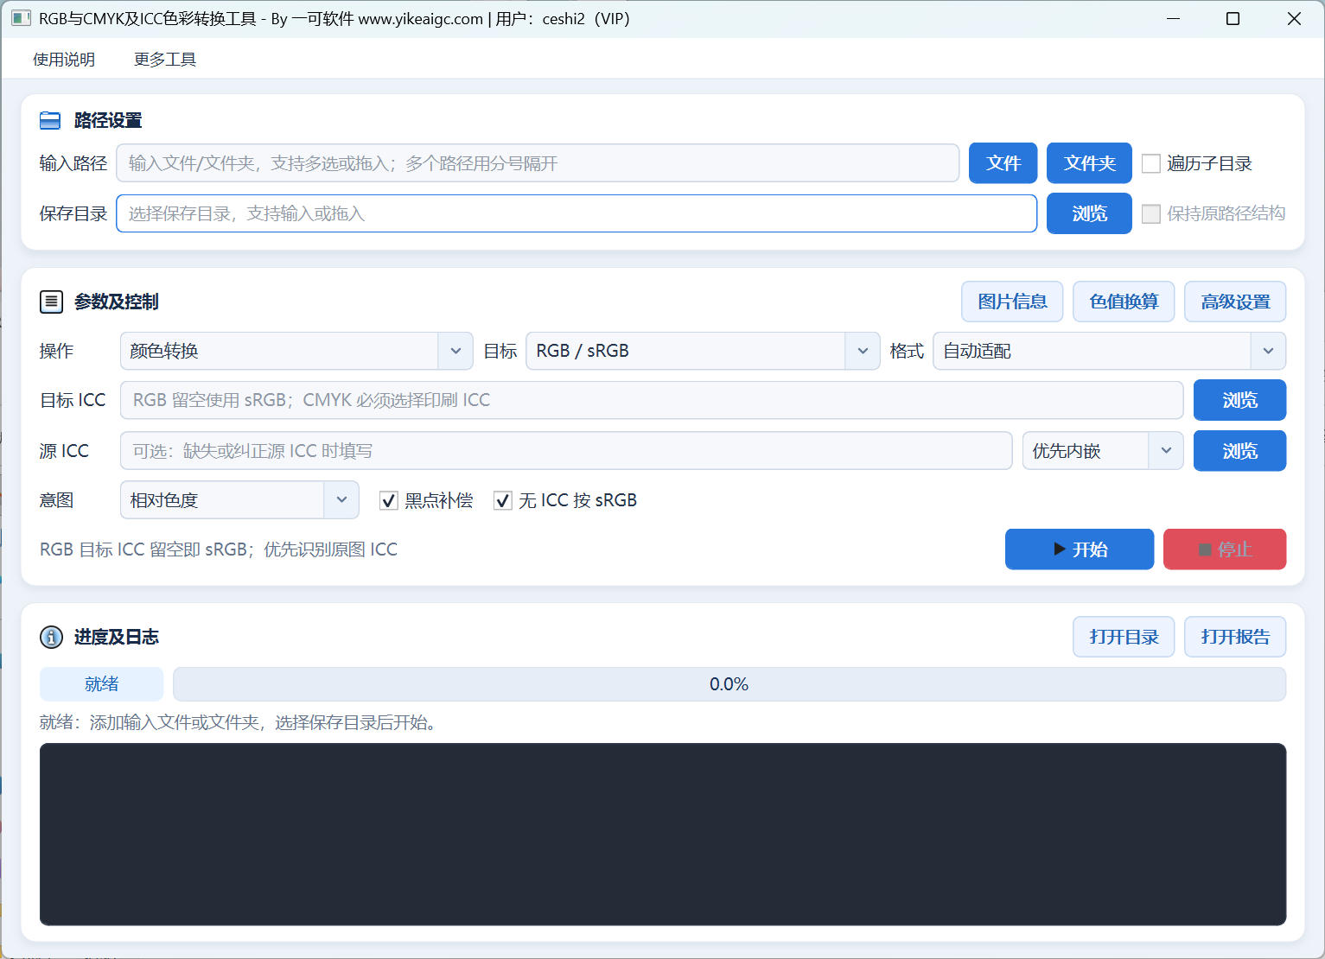Screen dimensions: 1325x959
Task: Click the 0.0% progress bar
Action: (x=729, y=684)
